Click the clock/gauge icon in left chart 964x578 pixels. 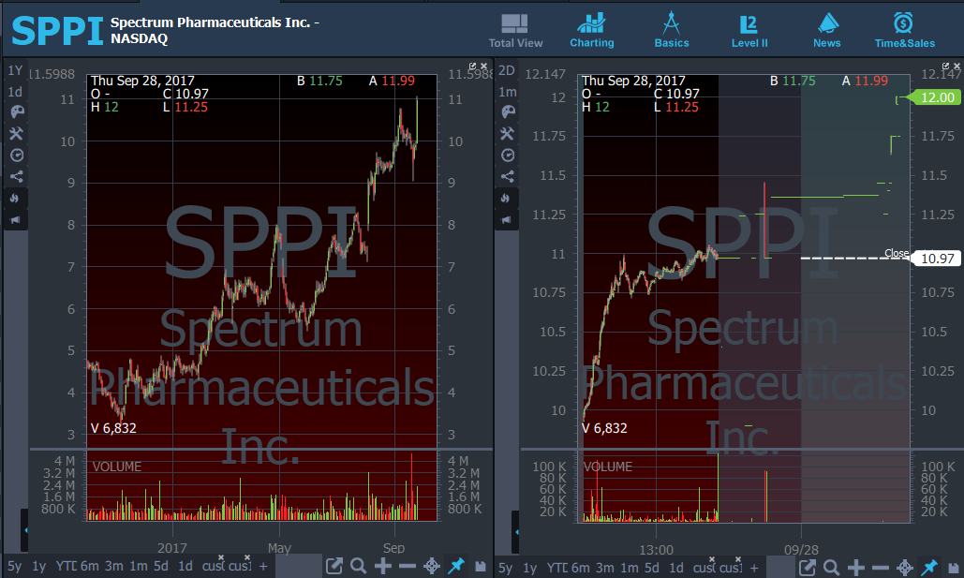[x=17, y=155]
